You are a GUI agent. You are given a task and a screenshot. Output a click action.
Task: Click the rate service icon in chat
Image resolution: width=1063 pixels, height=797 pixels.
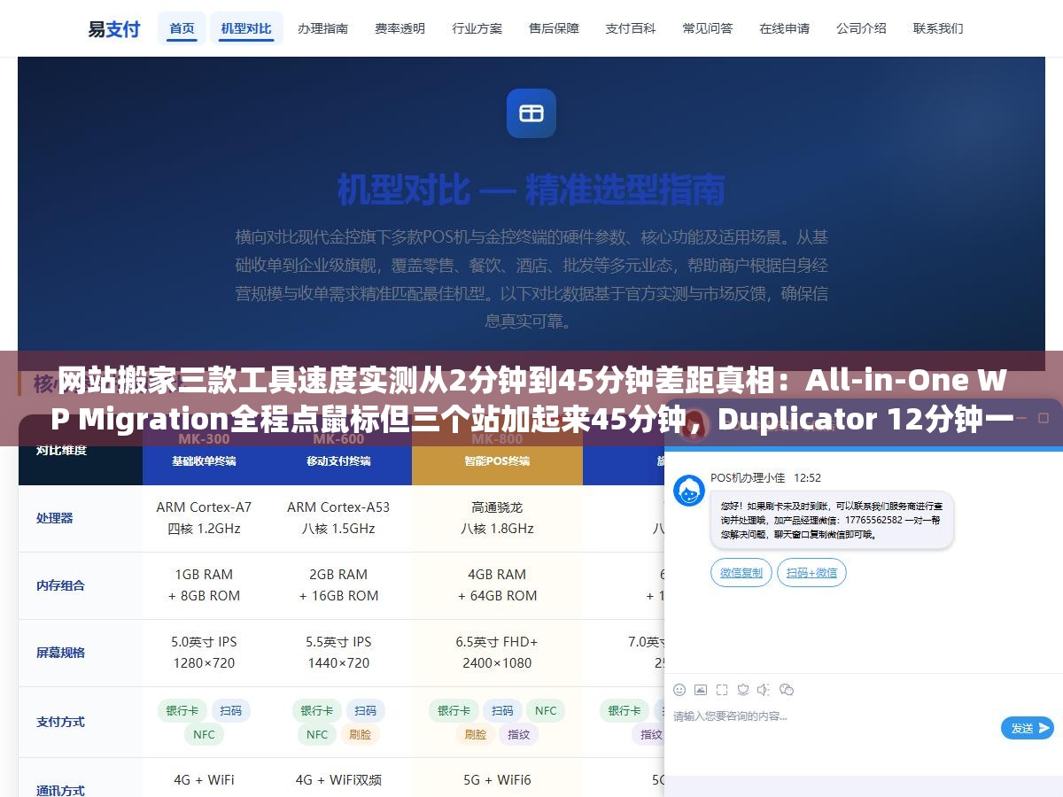coord(743,690)
